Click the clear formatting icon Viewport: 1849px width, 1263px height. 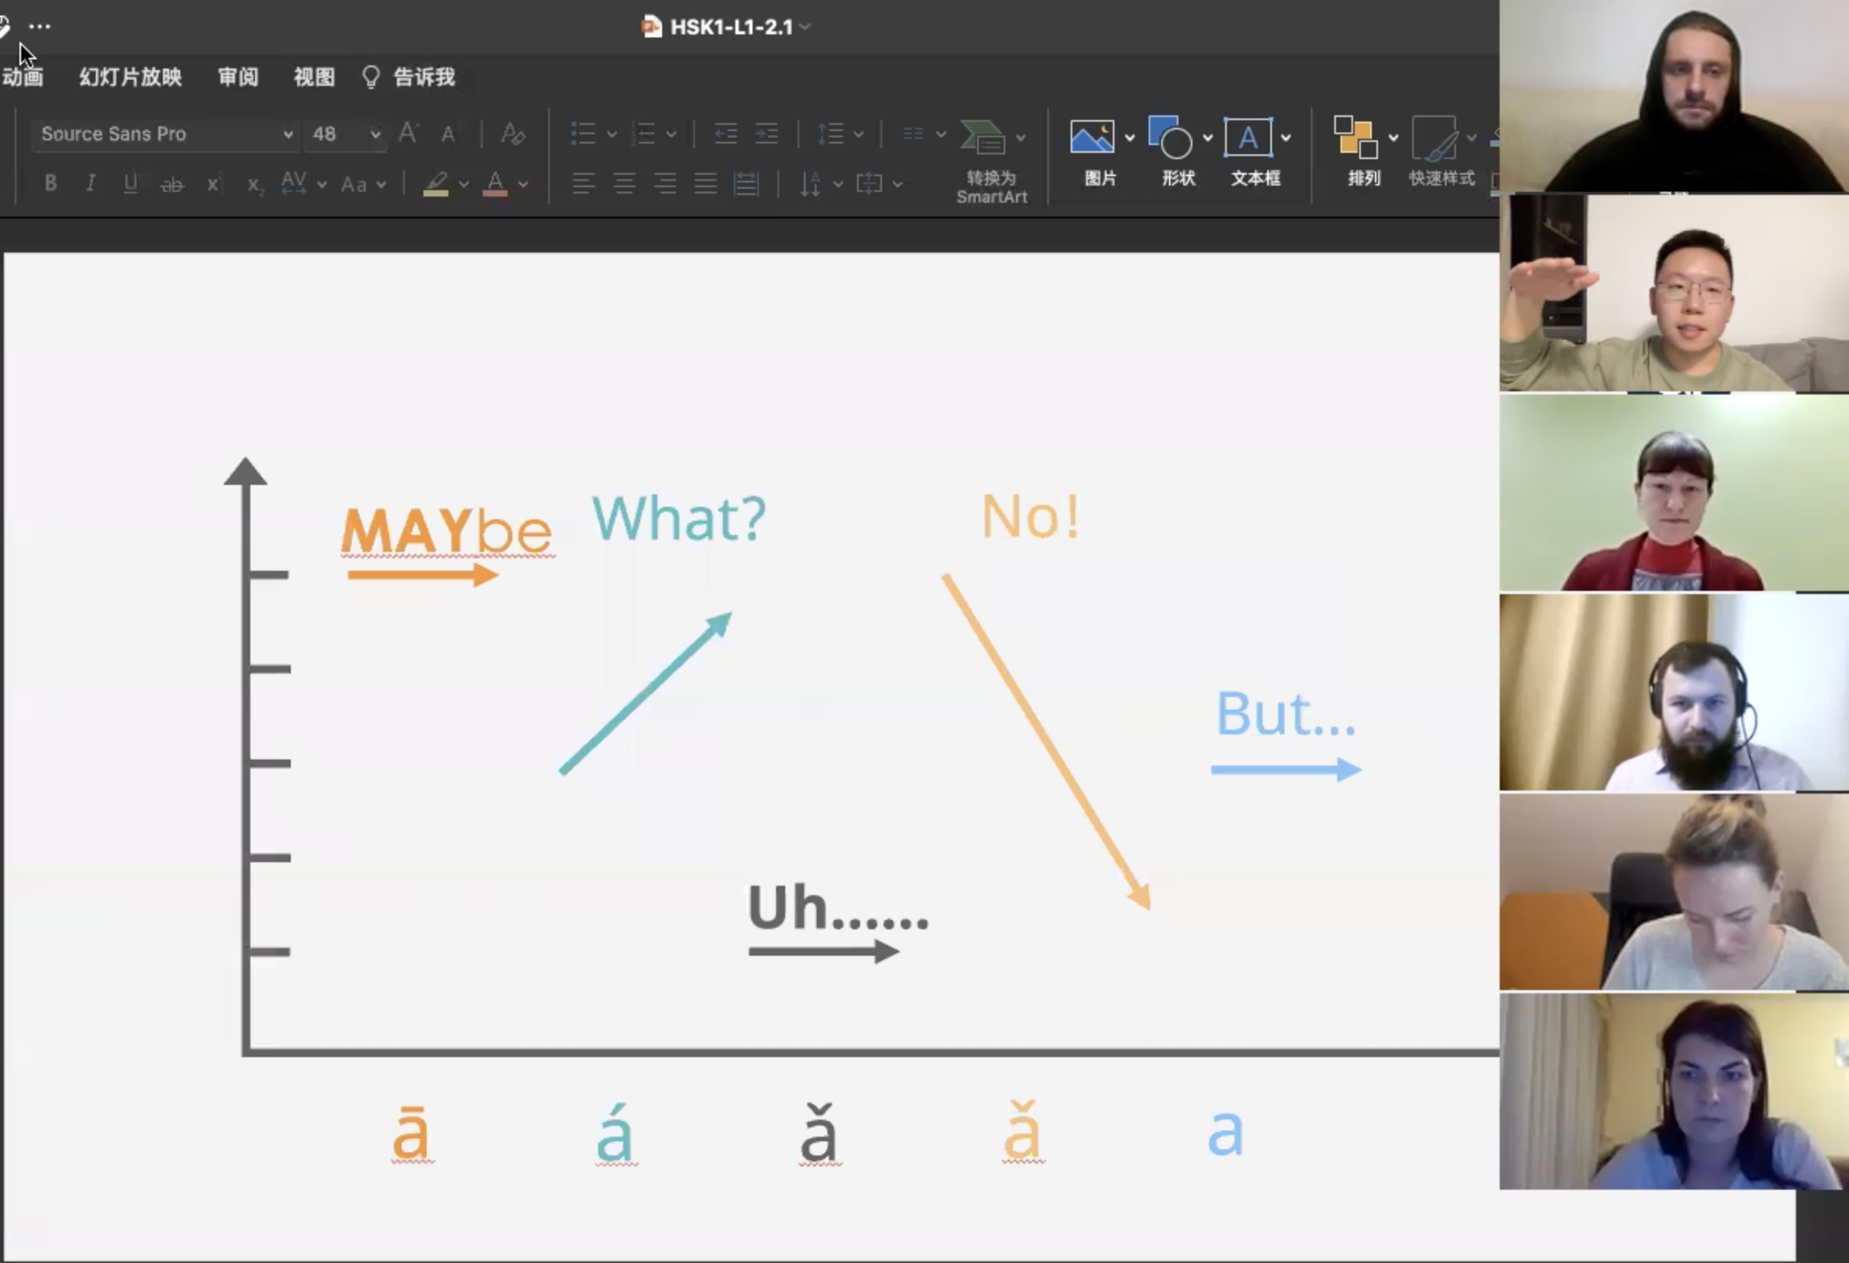click(513, 133)
